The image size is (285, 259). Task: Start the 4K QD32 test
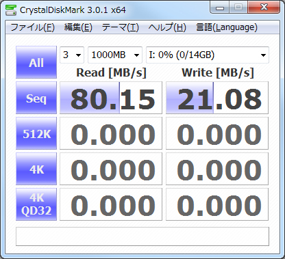(36, 204)
